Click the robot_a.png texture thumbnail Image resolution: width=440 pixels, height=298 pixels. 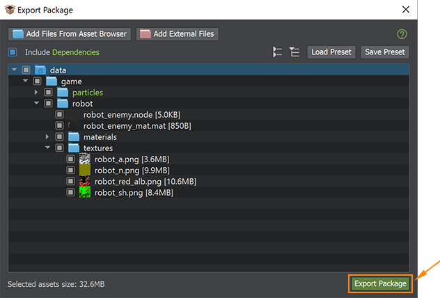(85, 159)
